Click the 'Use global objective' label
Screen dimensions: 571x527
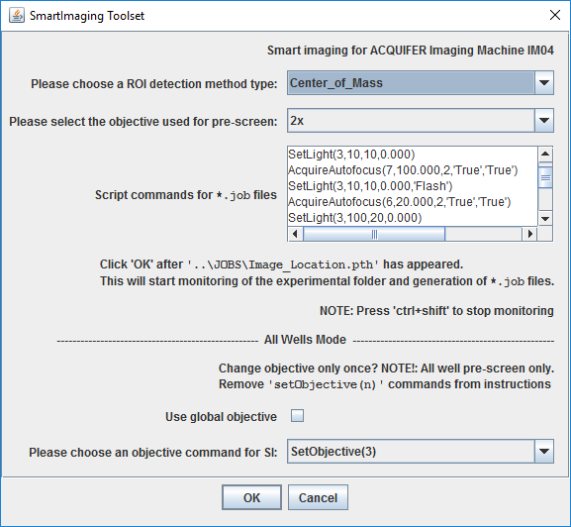[221, 416]
